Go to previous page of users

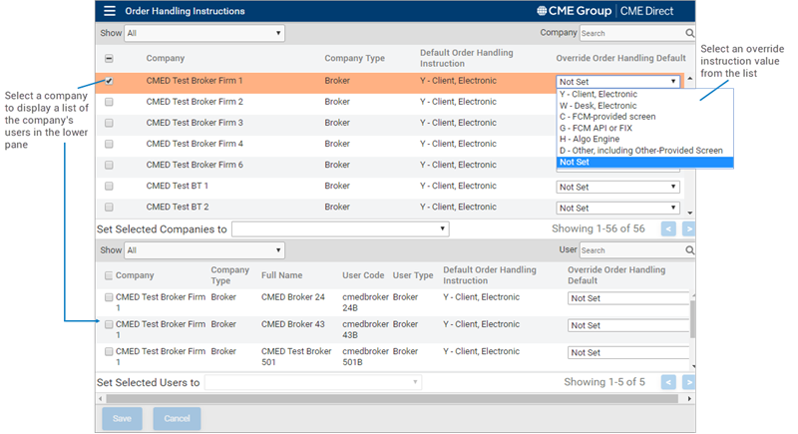(x=668, y=382)
